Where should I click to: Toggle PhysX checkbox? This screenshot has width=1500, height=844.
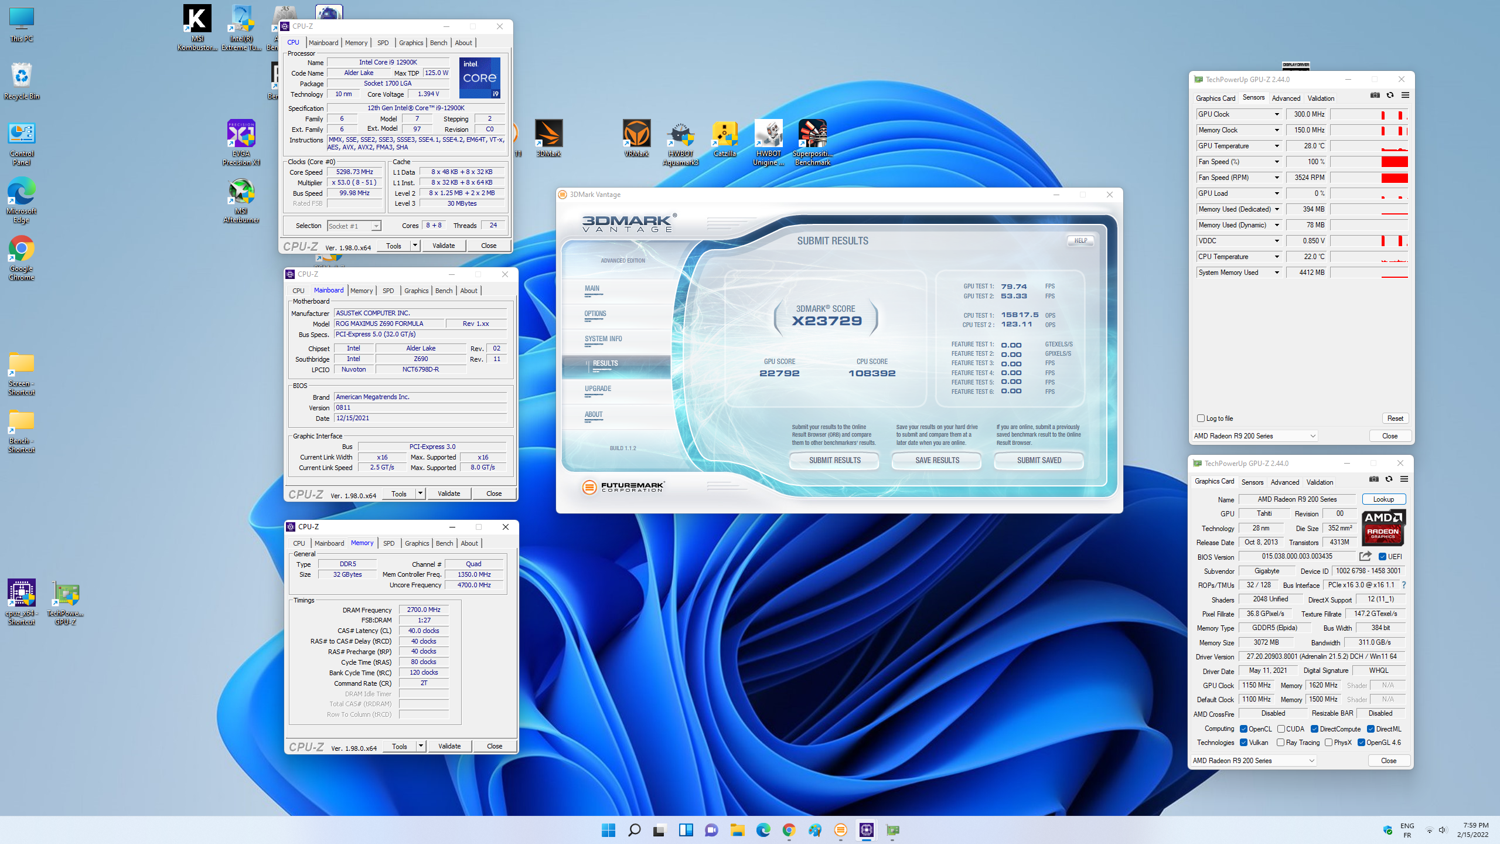point(1328,743)
